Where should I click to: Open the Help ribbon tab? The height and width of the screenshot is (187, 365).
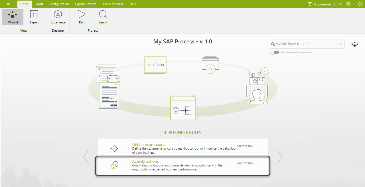tap(133, 4)
